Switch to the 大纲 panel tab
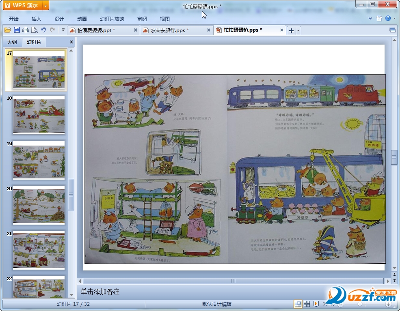This screenshot has height=311, width=400. pos(12,42)
